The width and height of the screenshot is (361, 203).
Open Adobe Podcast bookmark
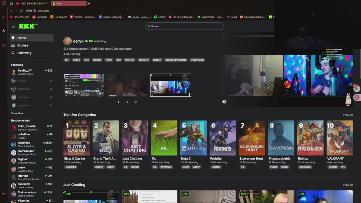(111, 17)
